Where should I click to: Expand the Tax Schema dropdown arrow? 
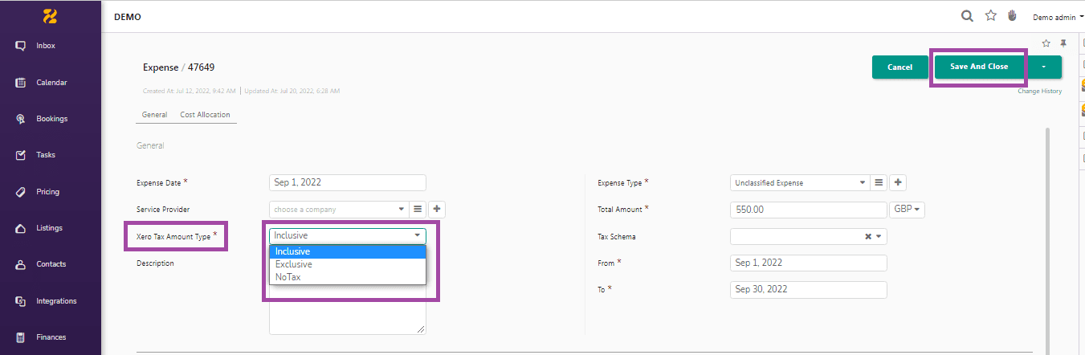click(879, 237)
